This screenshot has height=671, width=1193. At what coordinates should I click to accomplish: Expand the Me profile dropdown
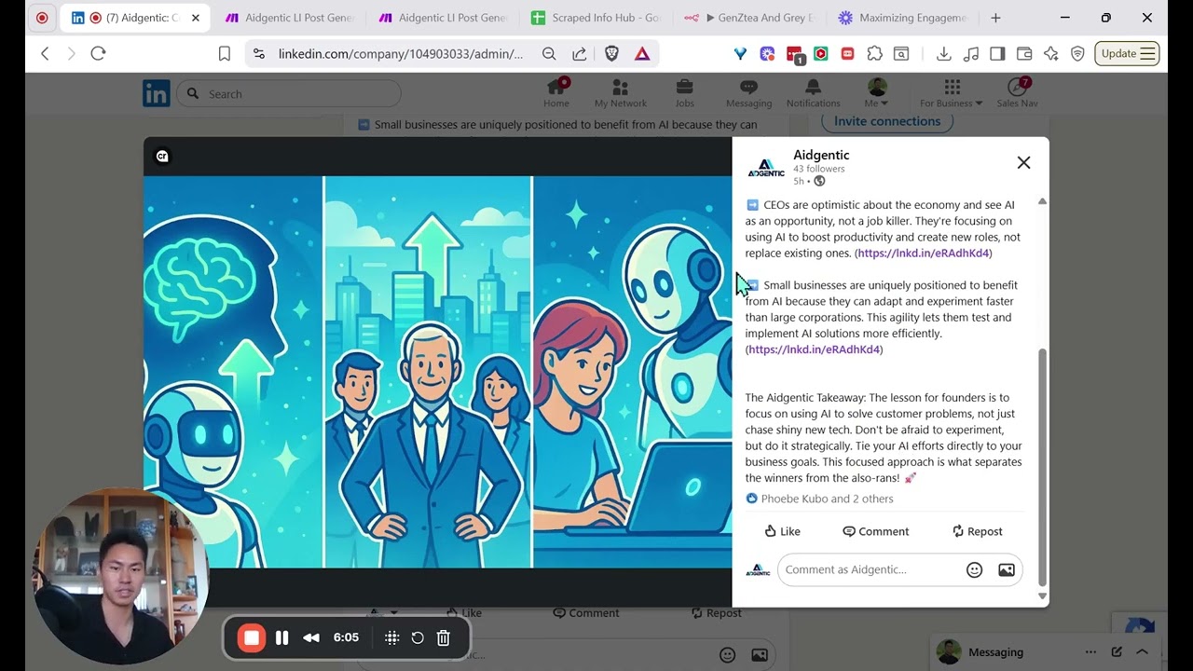coord(877,93)
